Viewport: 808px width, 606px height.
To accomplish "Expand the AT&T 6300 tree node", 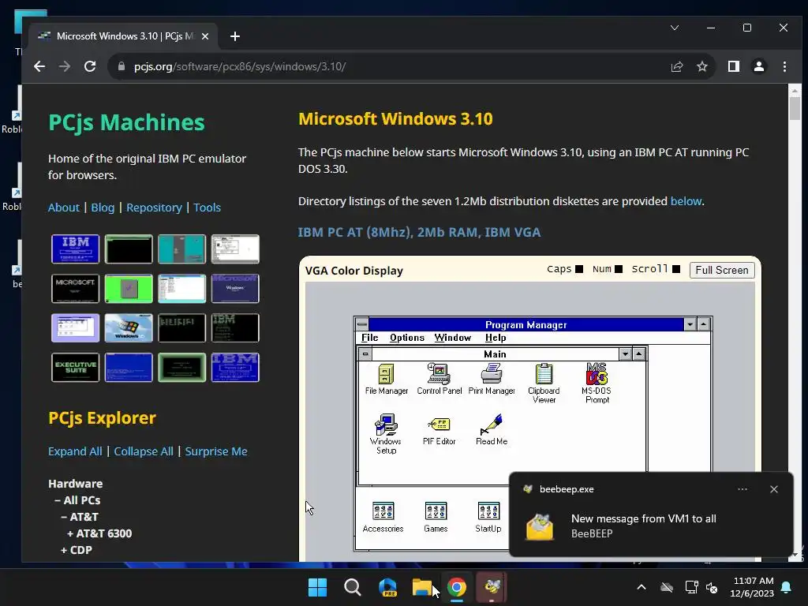I will coord(70,533).
